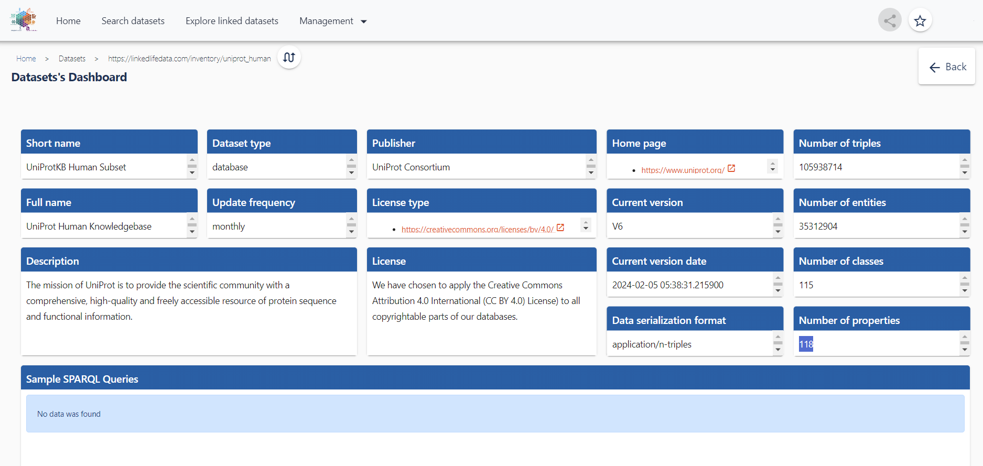Click the full name UniProt Human Knowledgebase
This screenshot has height=466, width=983.
(89, 226)
